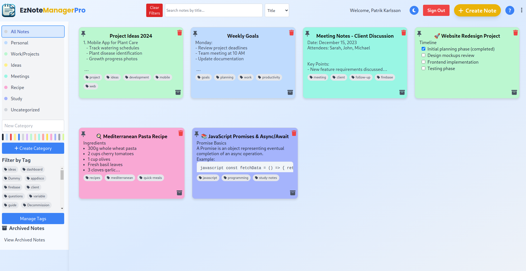Open the help question mark icon
Image resolution: width=526 pixels, height=271 pixels.
coord(510,11)
